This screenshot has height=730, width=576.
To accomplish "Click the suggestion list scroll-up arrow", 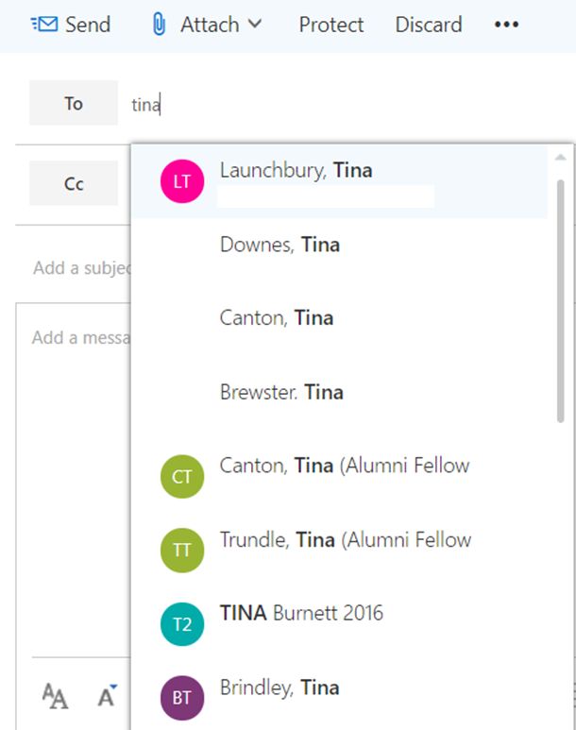I will tap(561, 157).
